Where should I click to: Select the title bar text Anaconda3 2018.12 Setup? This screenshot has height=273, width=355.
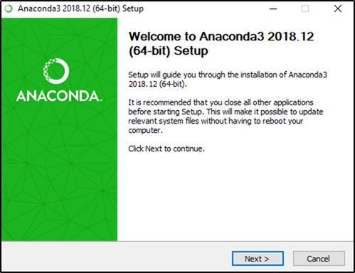(80, 9)
